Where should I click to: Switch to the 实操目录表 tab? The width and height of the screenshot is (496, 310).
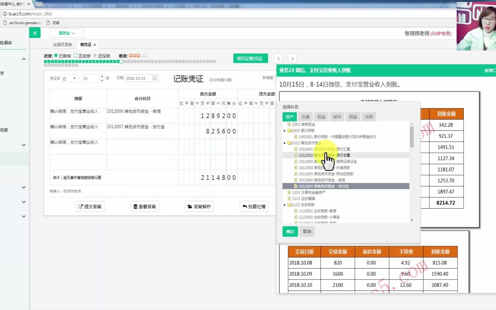click(63, 44)
